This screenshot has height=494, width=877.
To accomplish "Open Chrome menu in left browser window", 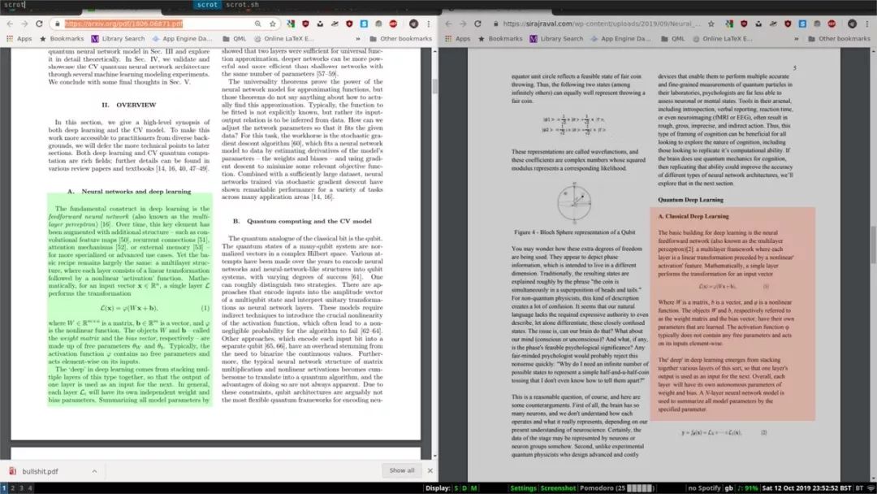I will [429, 24].
